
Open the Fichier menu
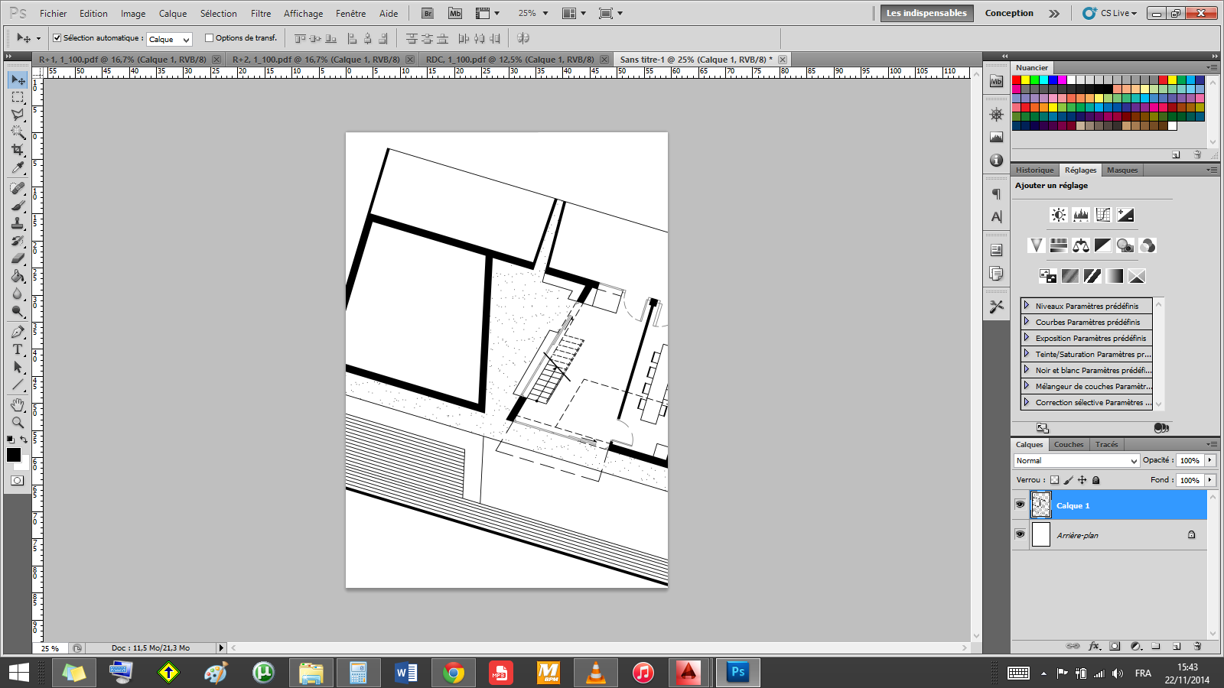click(54, 13)
